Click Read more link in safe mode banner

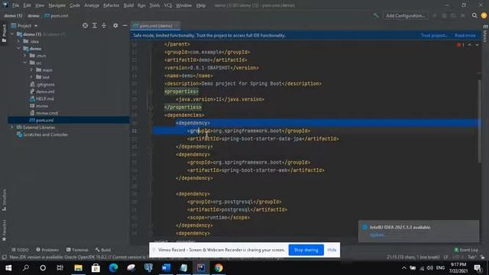point(465,35)
